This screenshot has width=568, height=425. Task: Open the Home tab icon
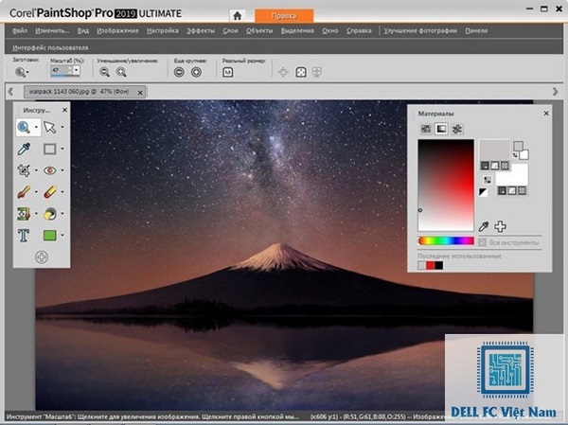[x=238, y=15]
